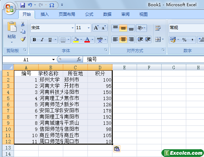
Task: Open the 公式 tab
Action: click(x=89, y=14)
